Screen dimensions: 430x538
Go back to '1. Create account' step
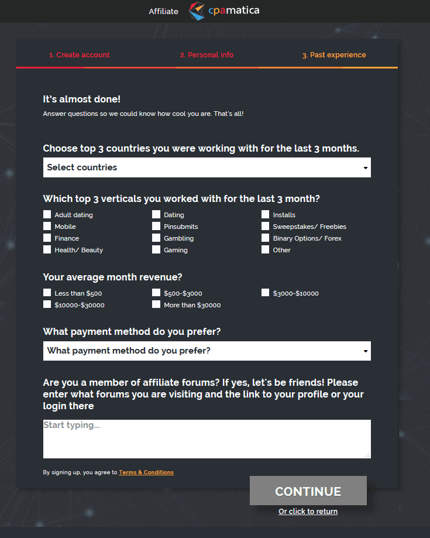coord(80,54)
